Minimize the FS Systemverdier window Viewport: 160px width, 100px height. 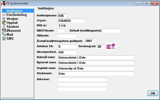138,3
